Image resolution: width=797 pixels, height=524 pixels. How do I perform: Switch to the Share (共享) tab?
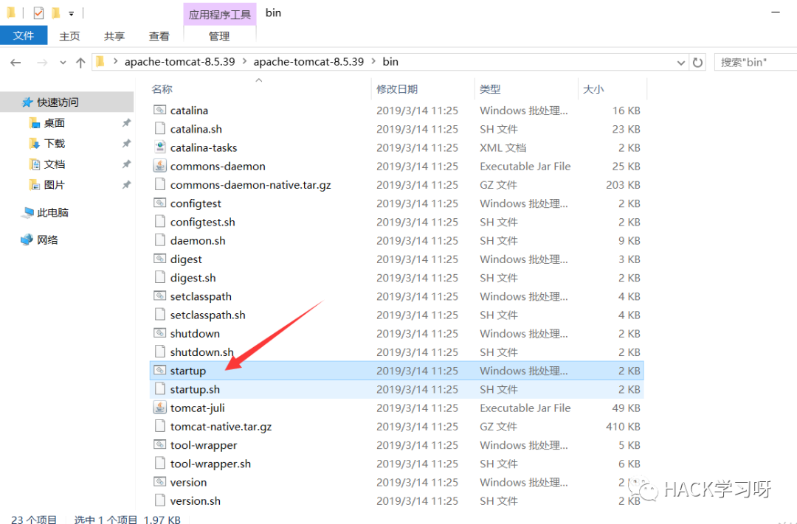[x=114, y=36]
